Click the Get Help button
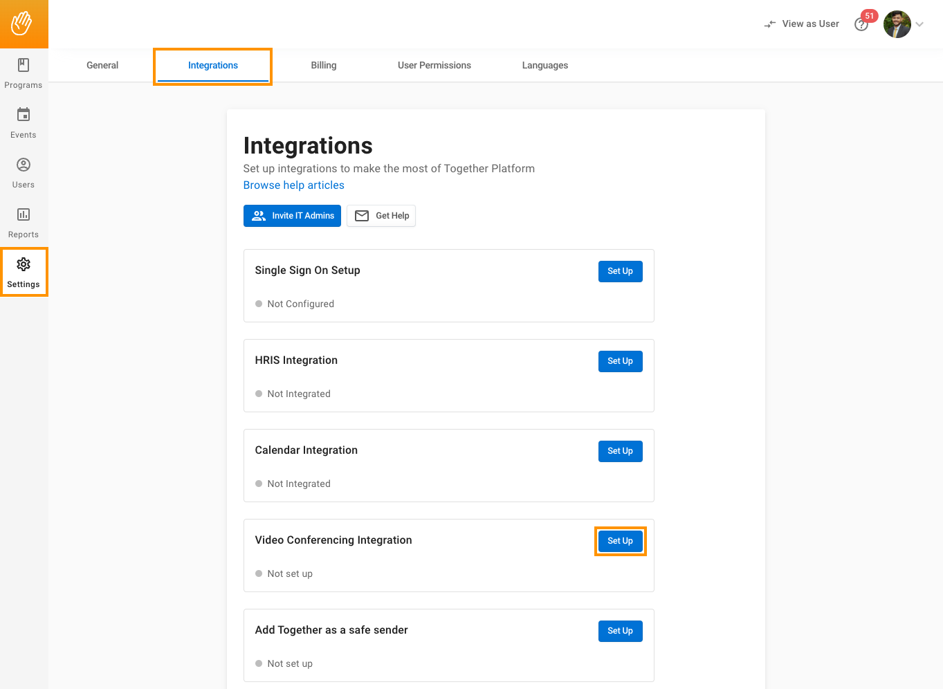Image resolution: width=943 pixels, height=689 pixels. [x=381, y=216]
